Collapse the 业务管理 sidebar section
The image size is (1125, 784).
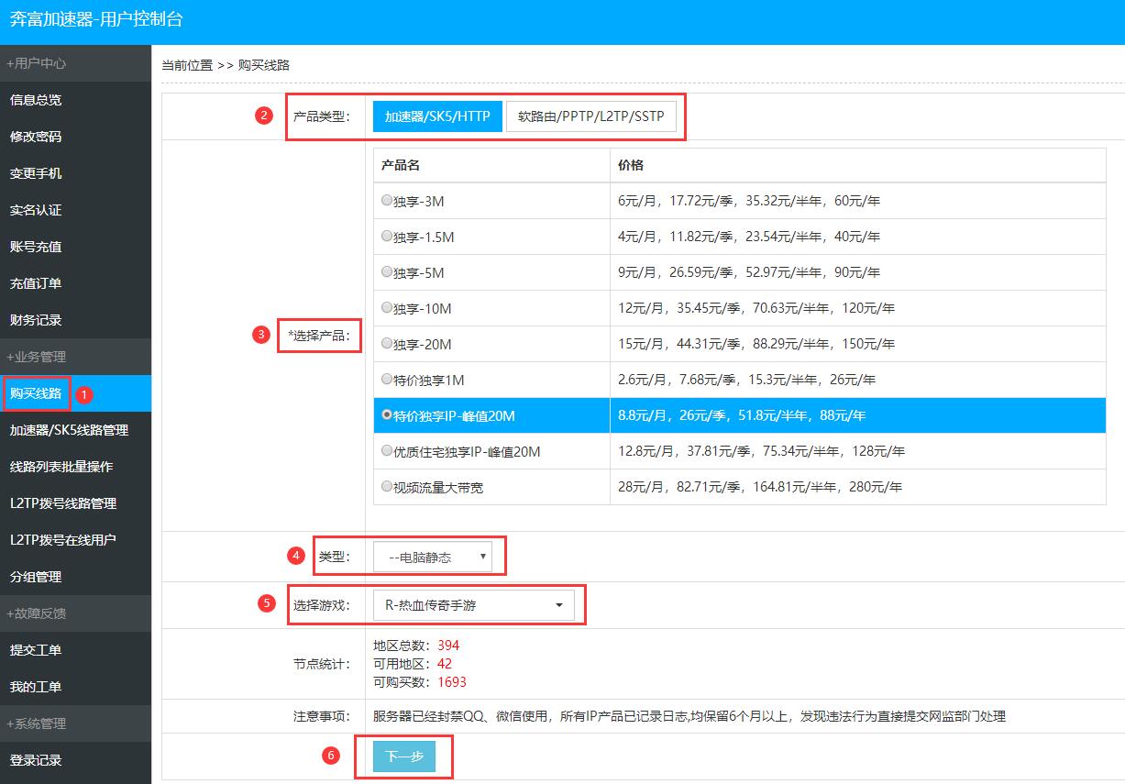37,357
